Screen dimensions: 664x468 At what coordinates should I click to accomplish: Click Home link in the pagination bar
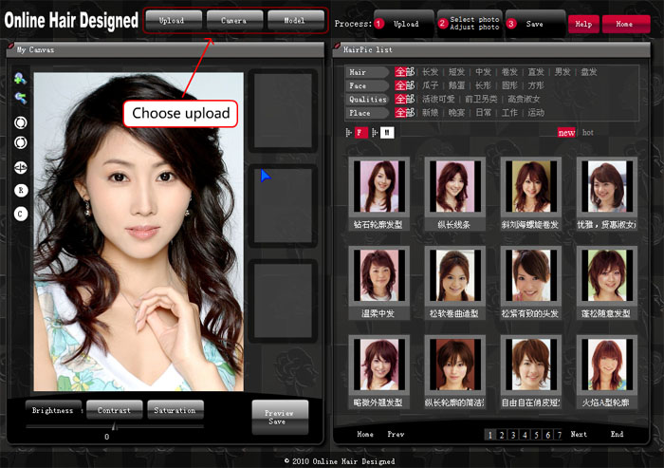tap(365, 434)
